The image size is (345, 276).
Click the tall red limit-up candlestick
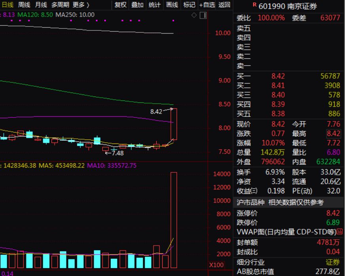click(174, 124)
